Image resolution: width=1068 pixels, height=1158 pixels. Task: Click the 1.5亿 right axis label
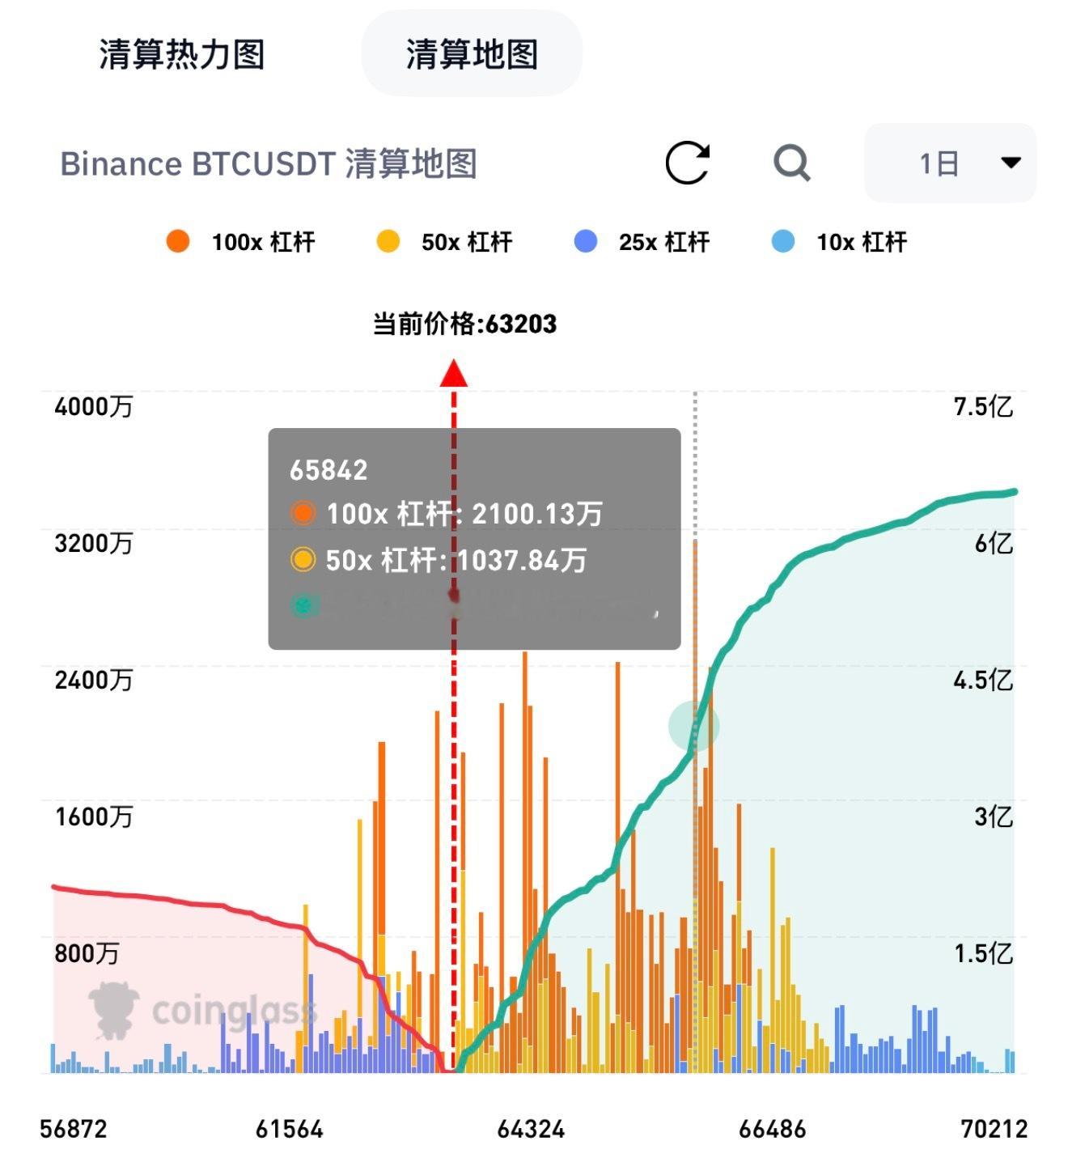click(983, 953)
